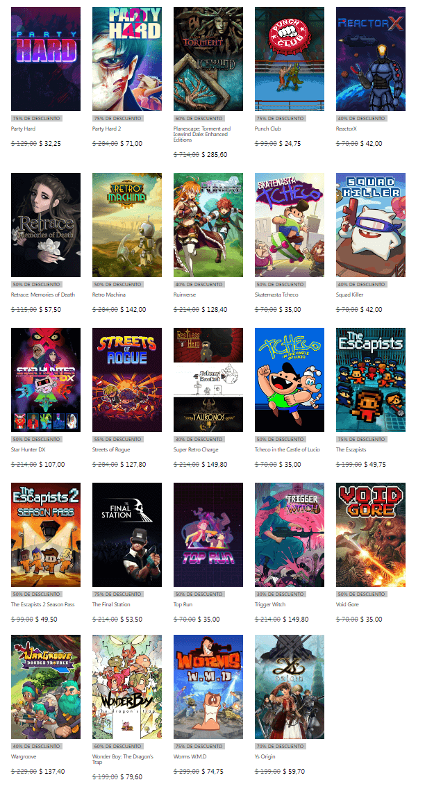
Task: Click the ReactorX cover image
Action: [371, 59]
